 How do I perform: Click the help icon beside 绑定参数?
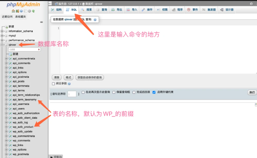coord(69,84)
